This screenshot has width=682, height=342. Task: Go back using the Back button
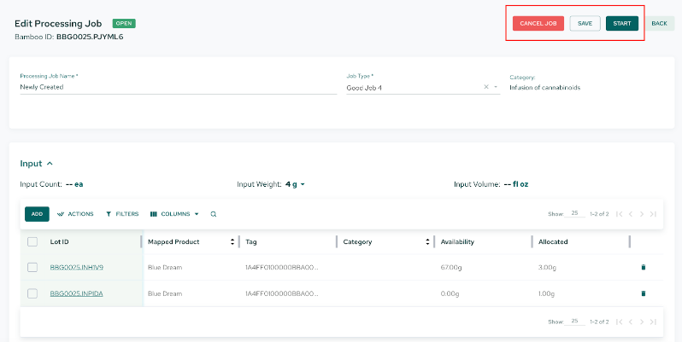(x=660, y=23)
